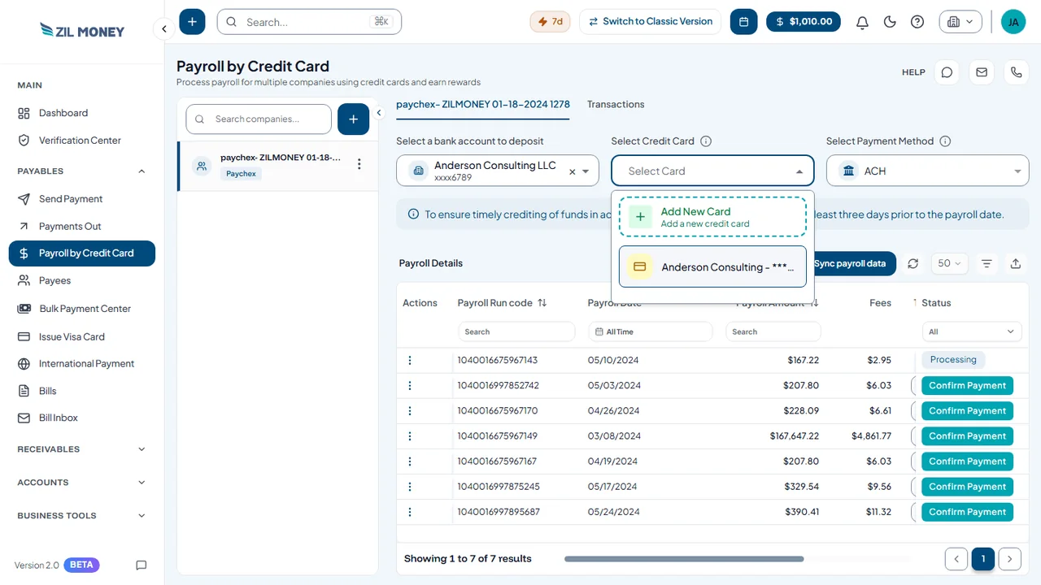This screenshot has width=1041, height=585.
Task: Confirm payment for the 05/03/2024 payroll
Action: click(967, 386)
